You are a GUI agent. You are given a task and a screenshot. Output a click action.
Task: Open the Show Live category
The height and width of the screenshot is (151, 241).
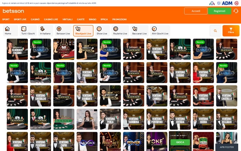coord(102,31)
